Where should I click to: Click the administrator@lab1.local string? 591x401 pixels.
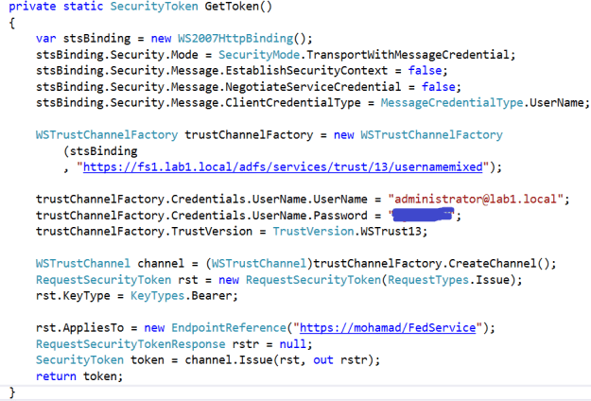478,200
